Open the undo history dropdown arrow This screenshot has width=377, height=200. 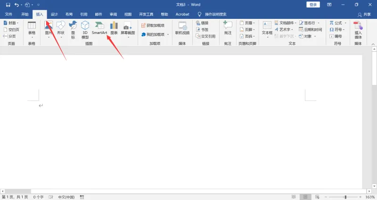(x=21, y=5)
